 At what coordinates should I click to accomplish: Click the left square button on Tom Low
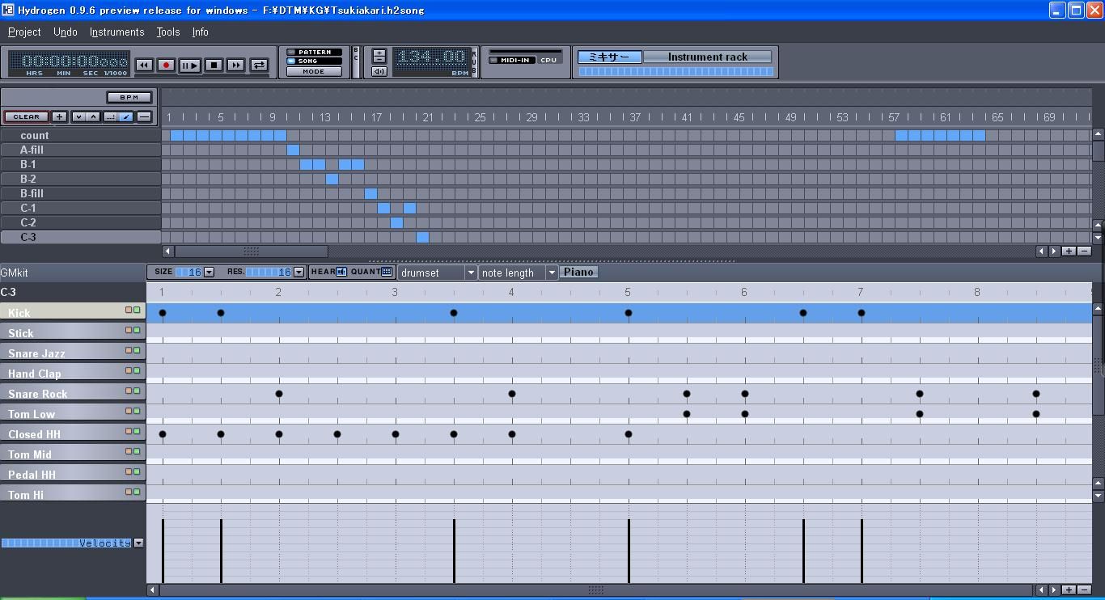(x=128, y=411)
